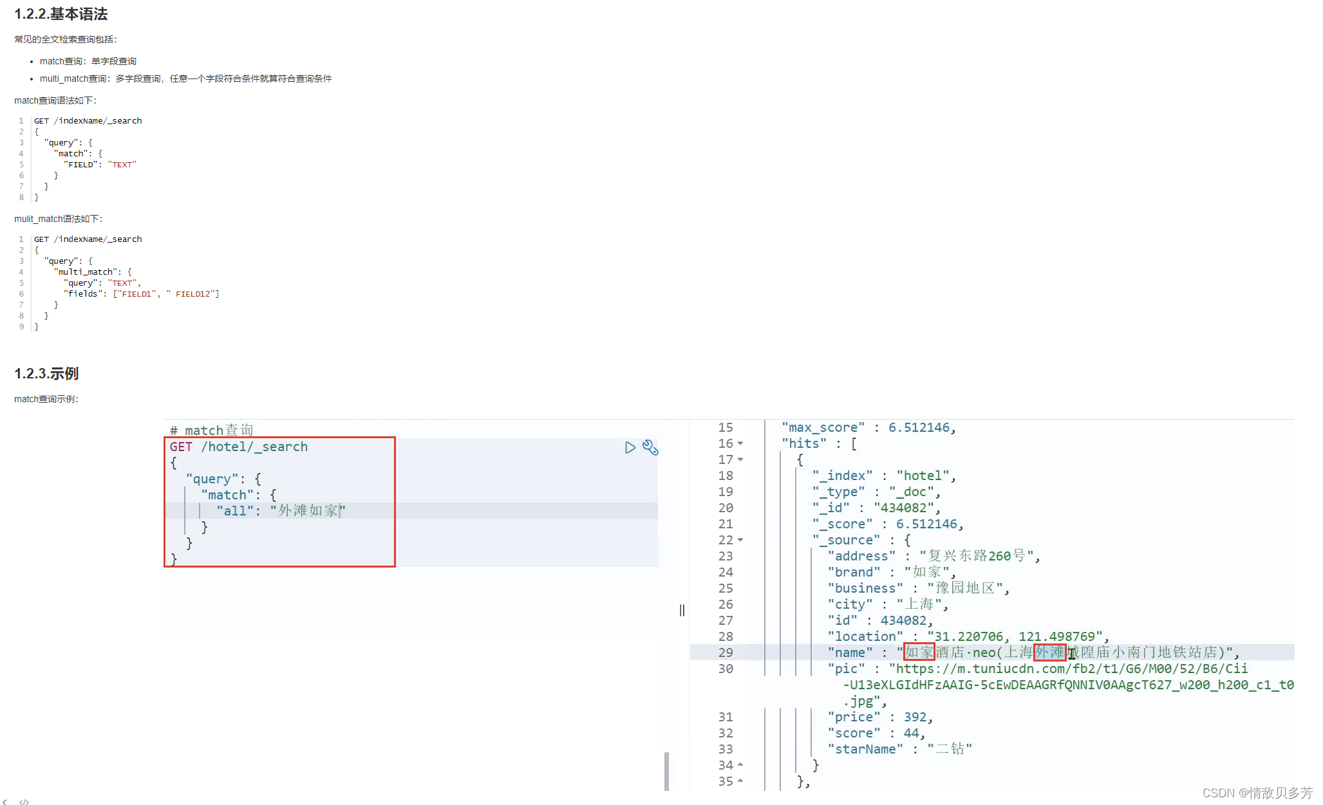Click the 1.2.2.基本语法 heading
1323x805 pixels.
61,14
